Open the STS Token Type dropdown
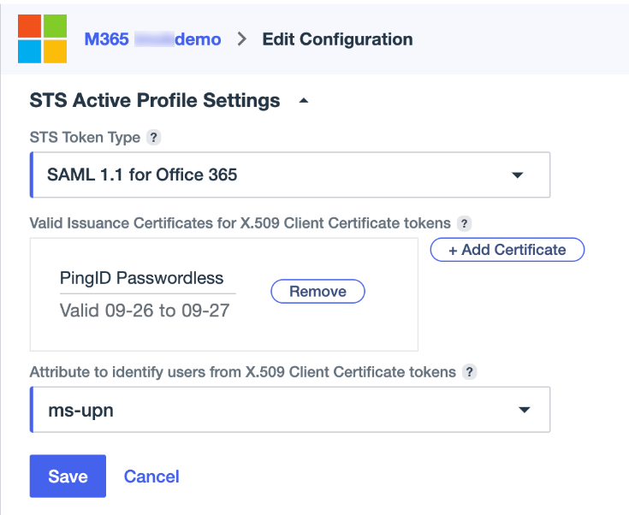 [290, 175]
